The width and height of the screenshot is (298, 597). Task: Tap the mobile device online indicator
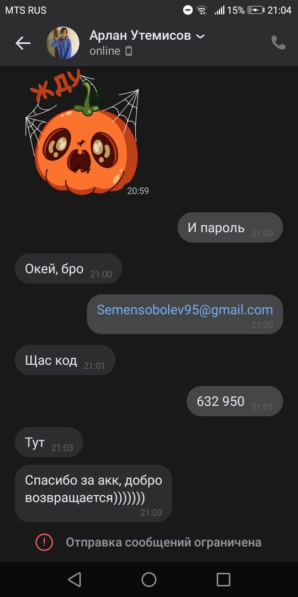[x=129, y=51]
